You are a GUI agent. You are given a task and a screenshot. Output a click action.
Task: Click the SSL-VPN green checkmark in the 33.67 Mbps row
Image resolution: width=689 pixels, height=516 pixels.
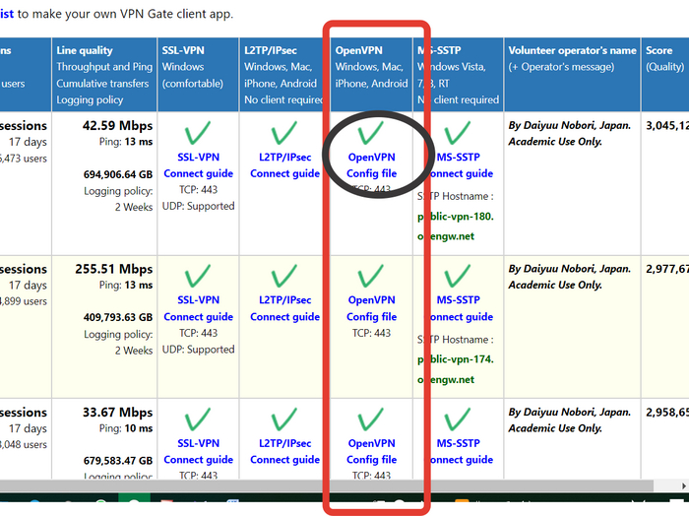pyautogui.click(x=198, y=419)
